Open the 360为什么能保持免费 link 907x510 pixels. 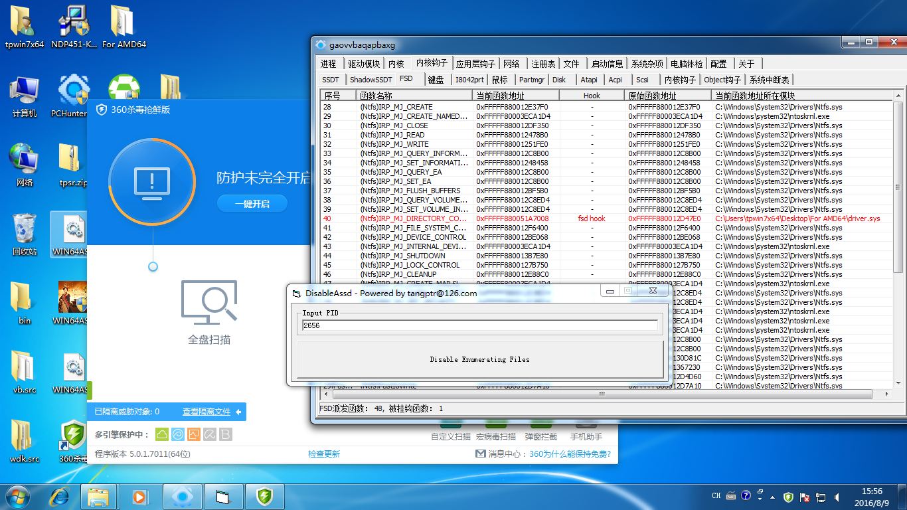click(x=570, y=454)
